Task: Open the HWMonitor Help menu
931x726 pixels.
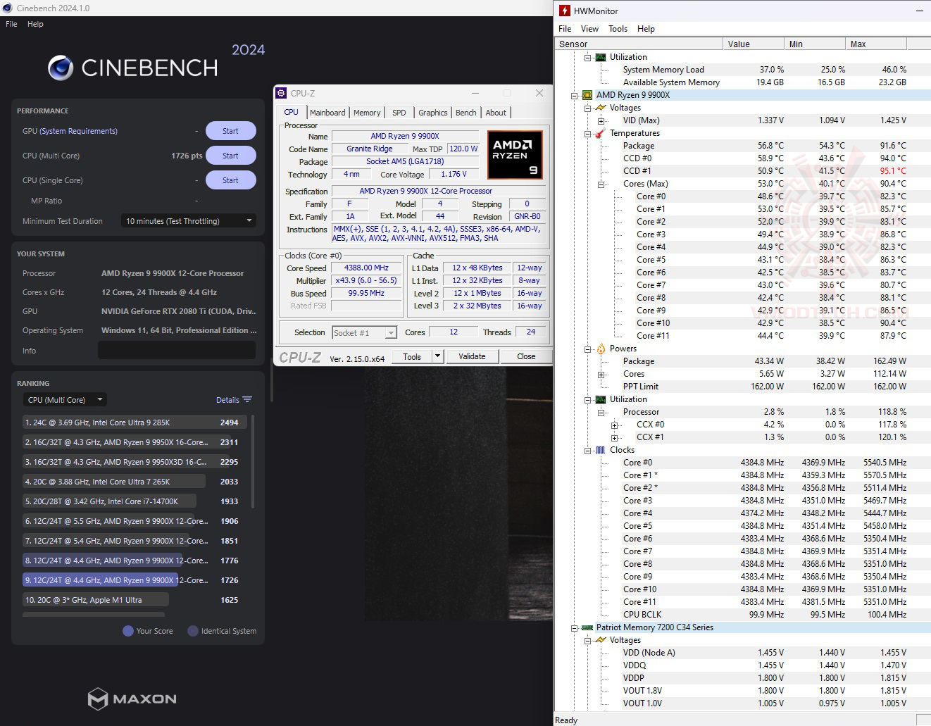Action: click(646, 29)
